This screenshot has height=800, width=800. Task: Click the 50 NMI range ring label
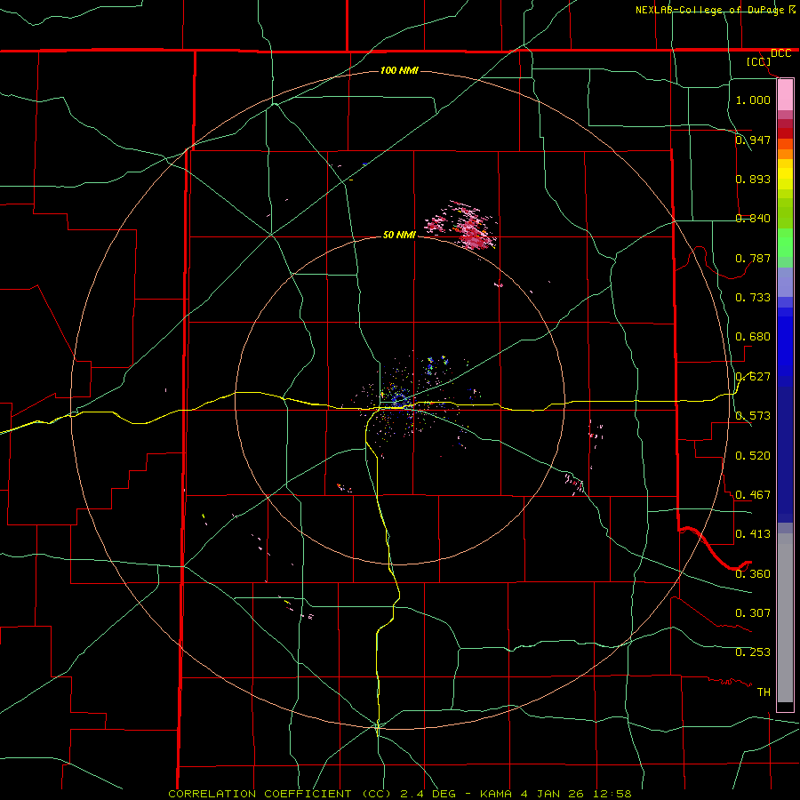[x=399, y=235]
